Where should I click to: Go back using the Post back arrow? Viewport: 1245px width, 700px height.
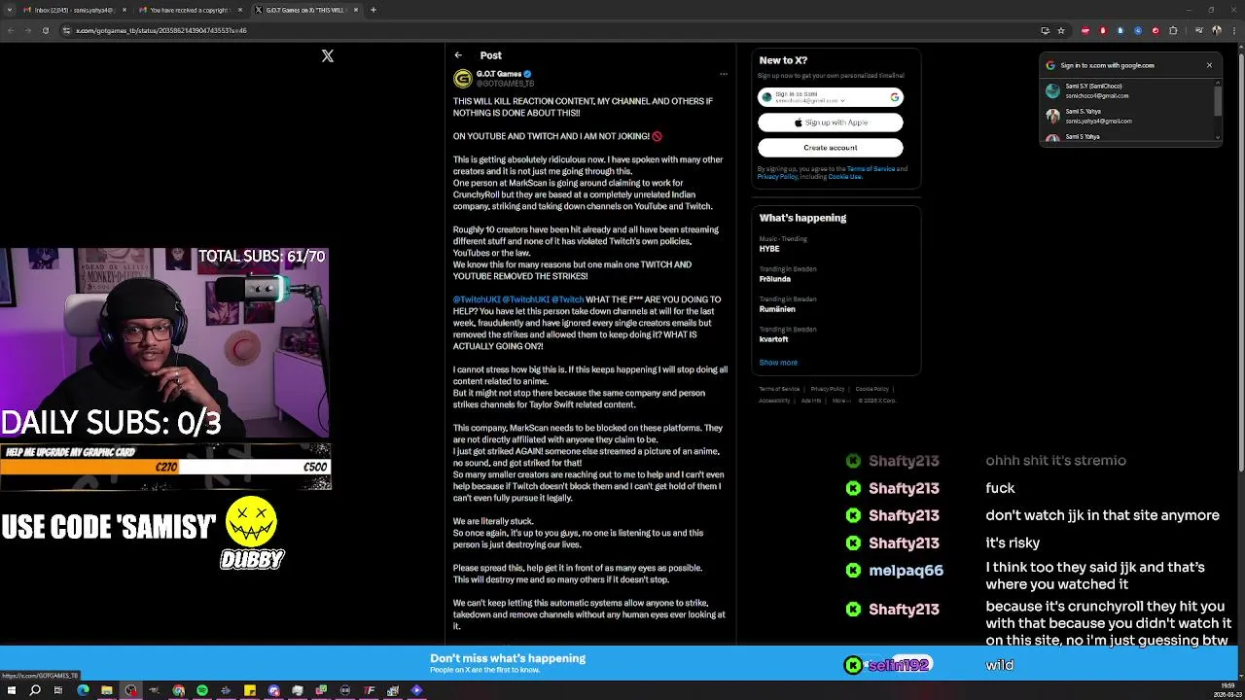(x=458, y=55)
